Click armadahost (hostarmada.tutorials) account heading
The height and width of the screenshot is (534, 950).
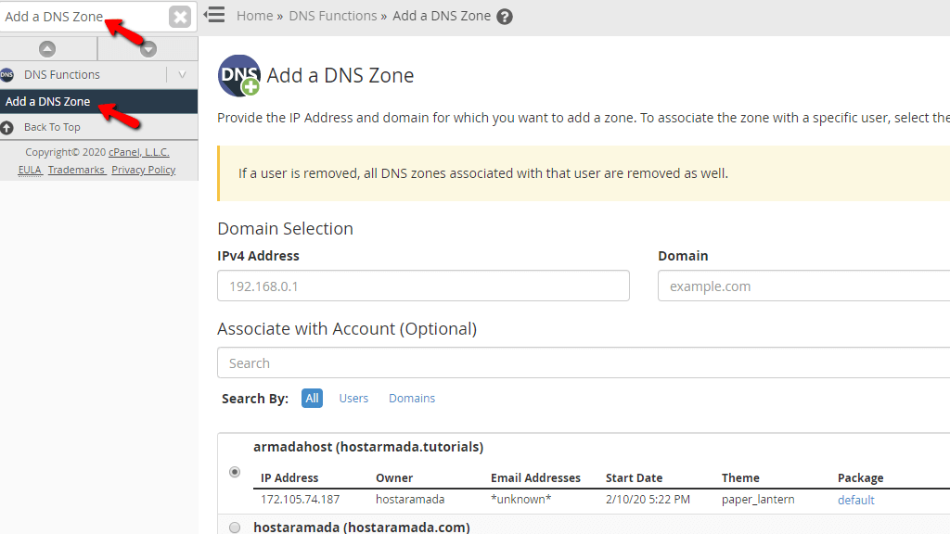click(x=368, y=447)
